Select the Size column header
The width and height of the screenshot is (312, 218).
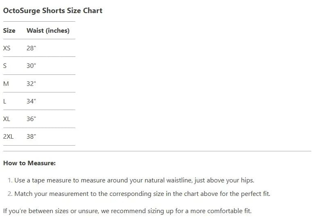coord(9,31)
